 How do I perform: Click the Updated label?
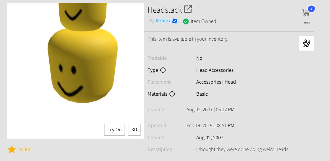point(157,125)
